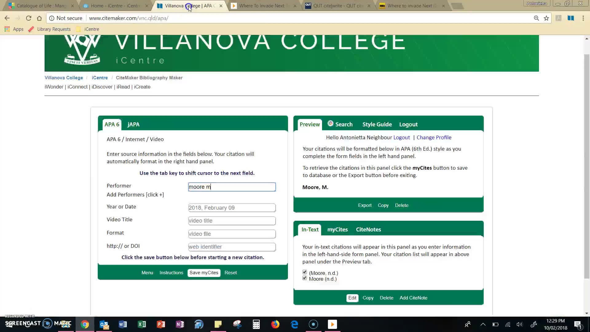This screenshot has width=590, height=332.
Task: Open Microsoft Edge from the taskbar
Action: [x=294, y=324]
